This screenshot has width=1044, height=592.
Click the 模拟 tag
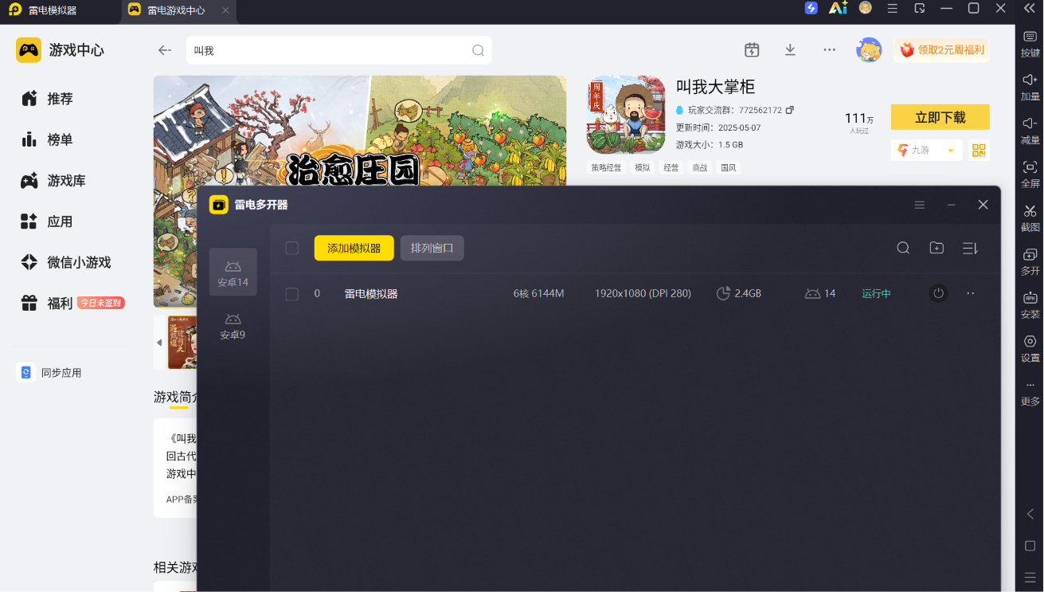click(642, 168)
